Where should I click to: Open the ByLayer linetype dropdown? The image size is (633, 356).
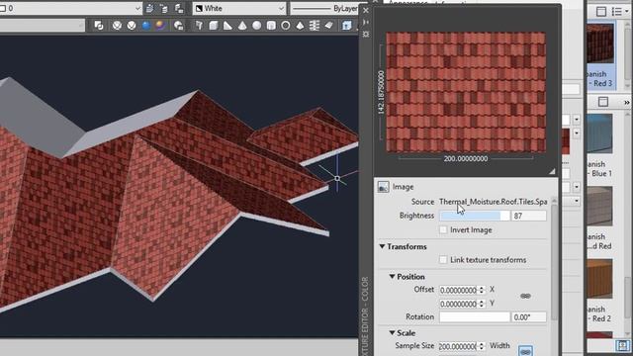pyautogui.click(x=324, y=8)
